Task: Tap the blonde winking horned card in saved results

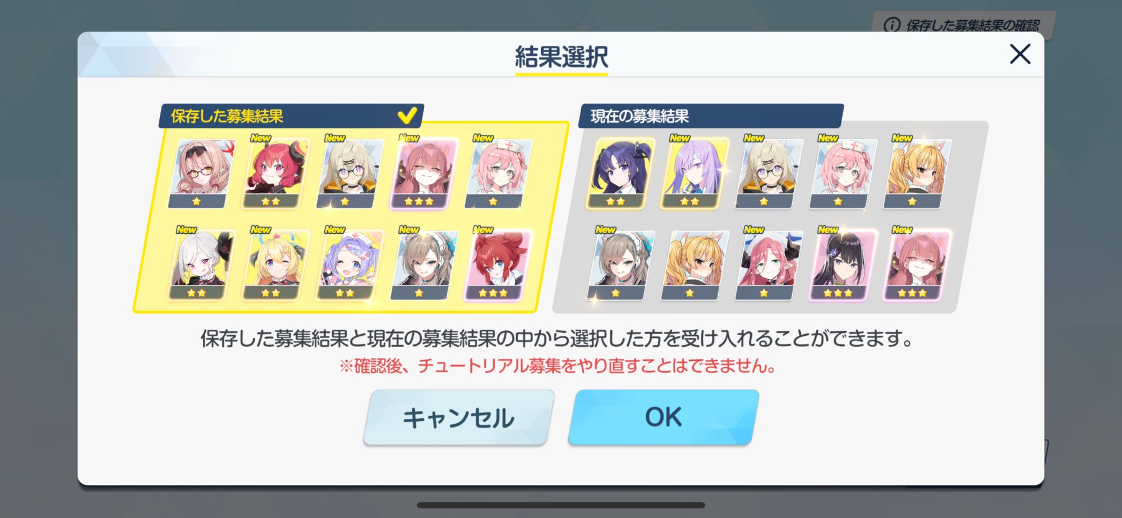Action: (274, 266)
